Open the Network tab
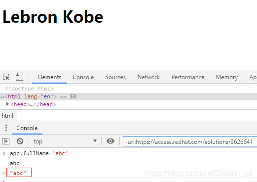The height and width of the screenshot is (182, 257). [148, 77]
